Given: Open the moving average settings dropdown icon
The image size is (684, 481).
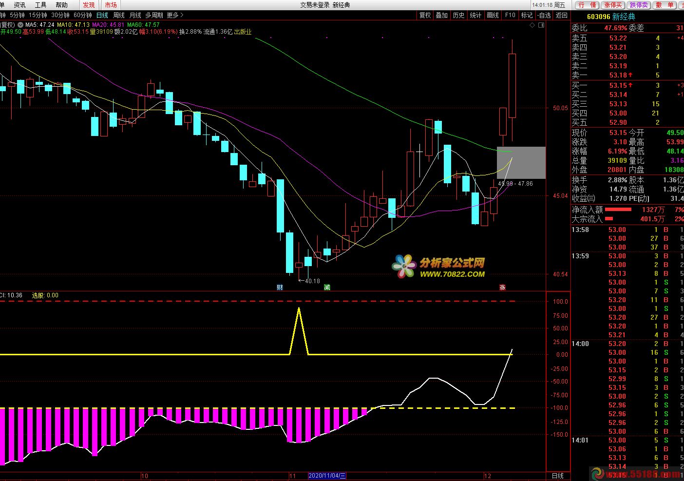Looking at the screenshot, I should (x=20, y=24).
